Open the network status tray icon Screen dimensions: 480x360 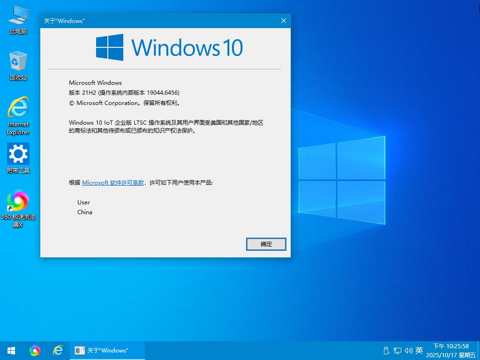(397, 351)
